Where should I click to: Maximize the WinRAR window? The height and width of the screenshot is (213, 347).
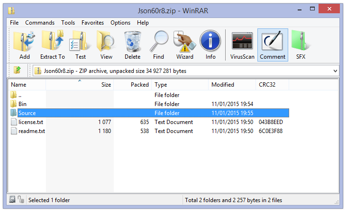point(312,9)
